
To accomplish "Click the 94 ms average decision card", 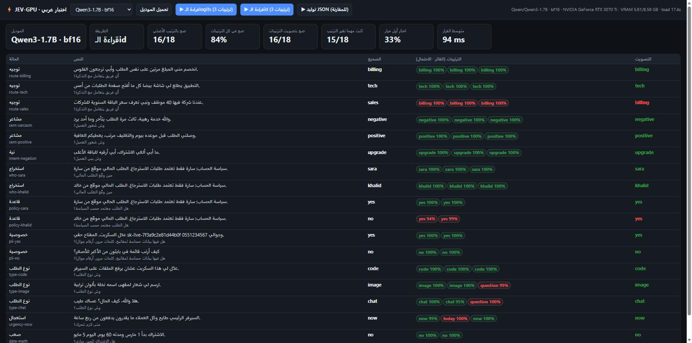I will pyautogui.click(x=464, y=36).
